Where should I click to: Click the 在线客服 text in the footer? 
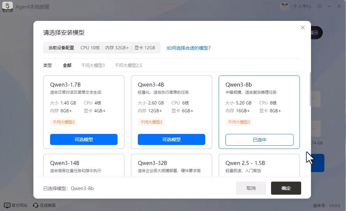[x=48, y=205]
